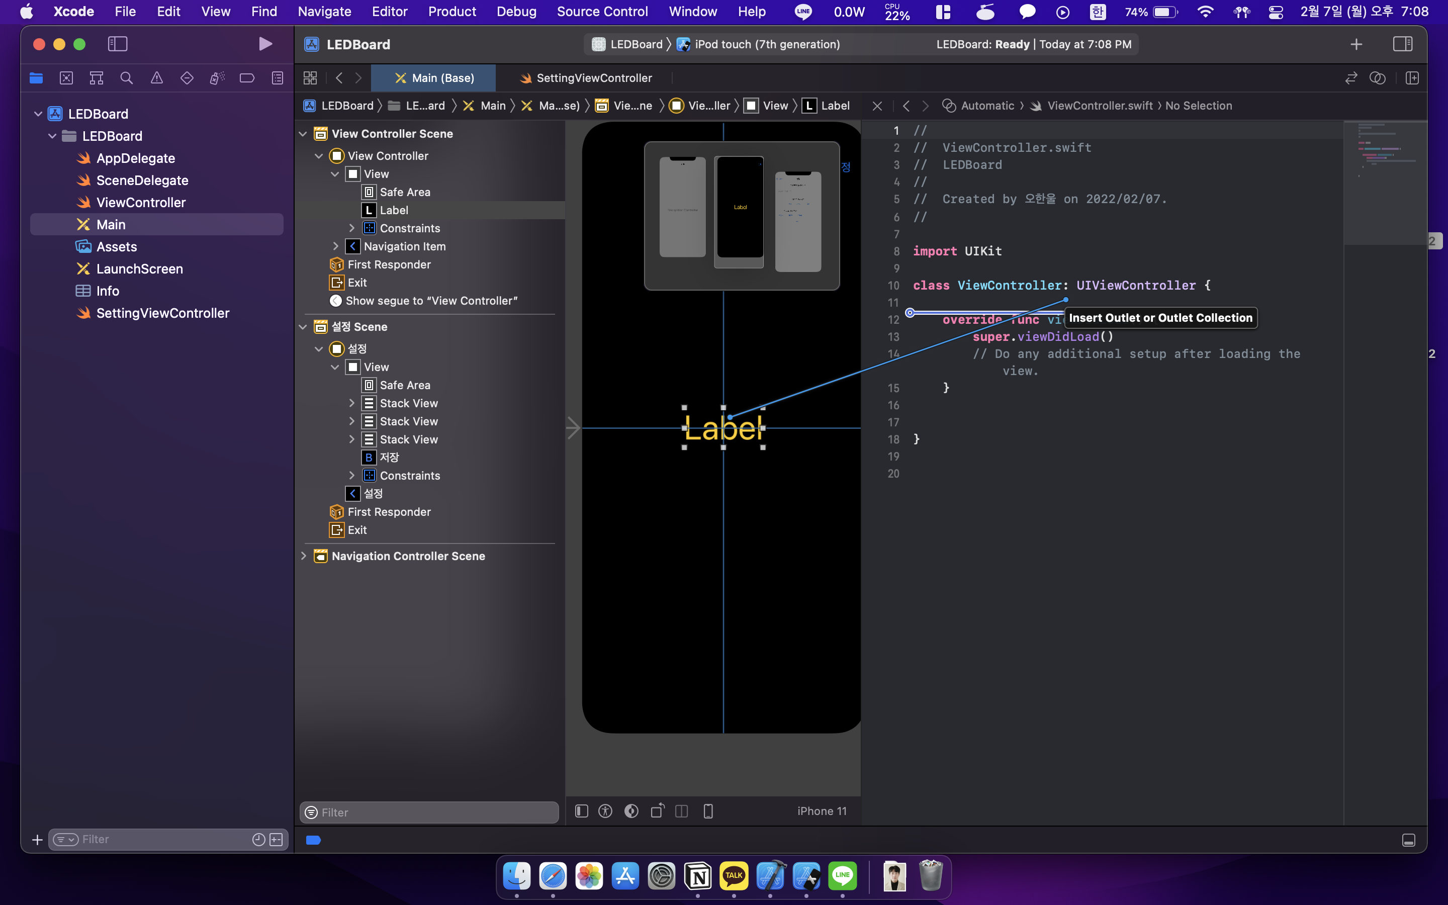Expand the Navigation Item row
Screen dimensions: 1448x905
336,246
